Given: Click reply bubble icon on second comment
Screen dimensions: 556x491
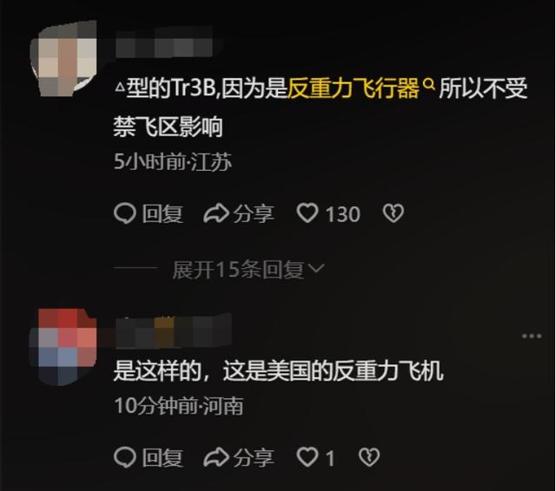Looking at the screenshot, I should point(125,457).
